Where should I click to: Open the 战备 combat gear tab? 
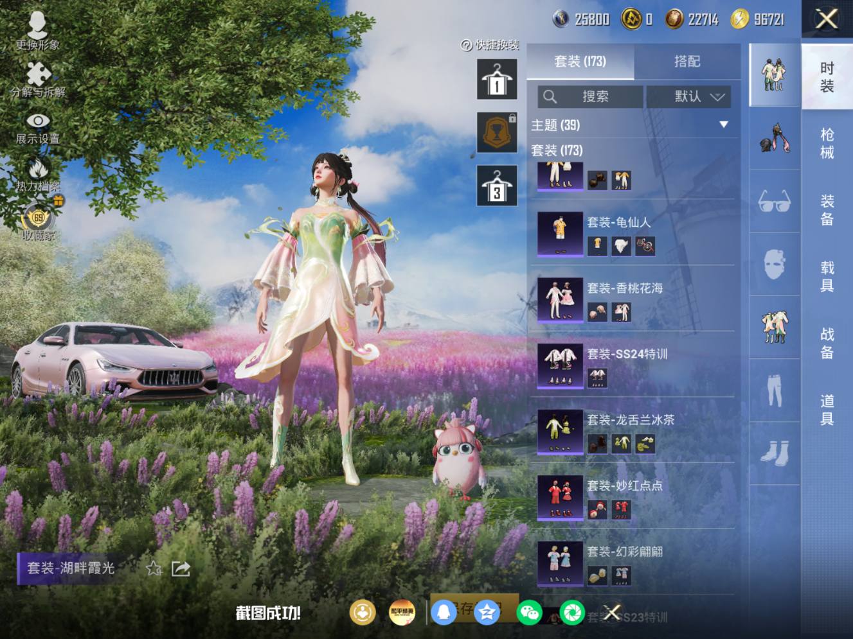(827, 344)
